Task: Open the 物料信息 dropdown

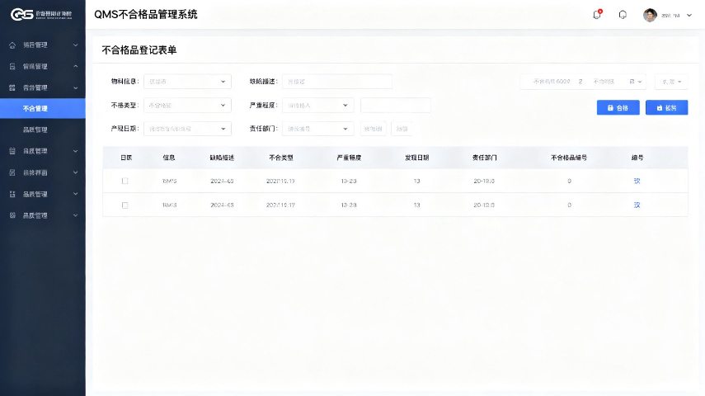Action: click(187, 82)
